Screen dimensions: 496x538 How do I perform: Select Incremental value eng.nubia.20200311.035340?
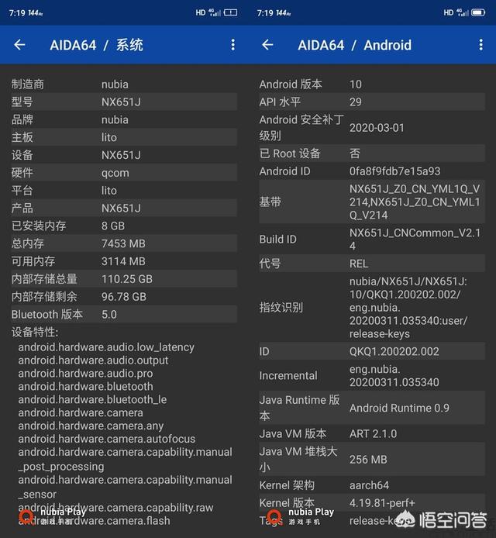[x=394, y=376]
